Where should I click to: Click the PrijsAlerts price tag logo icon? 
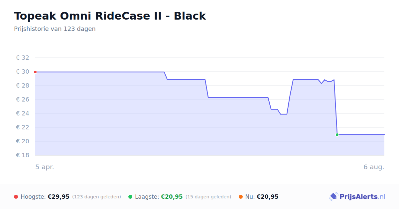(x=333, y=196)
